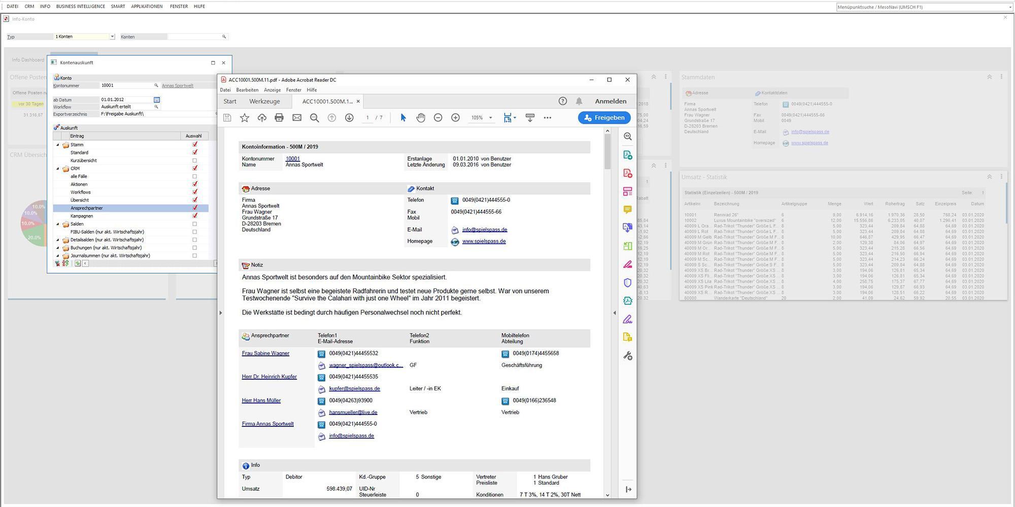The image size is (1015, 507).
Task: Toggle the Ansprechpartner checkbox
Action: (x=194, y=208)
